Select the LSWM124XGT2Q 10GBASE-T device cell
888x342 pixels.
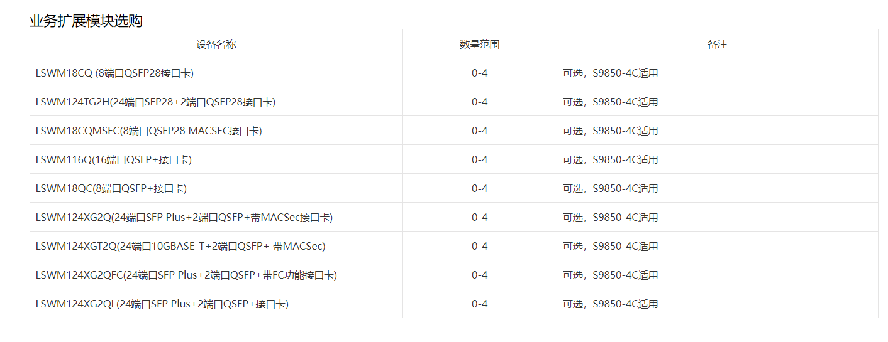click(180, 247)
